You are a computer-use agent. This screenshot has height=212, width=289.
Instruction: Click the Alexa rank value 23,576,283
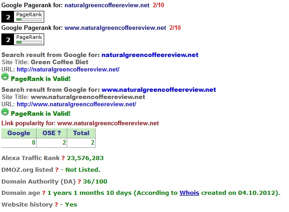coord(85,158)
